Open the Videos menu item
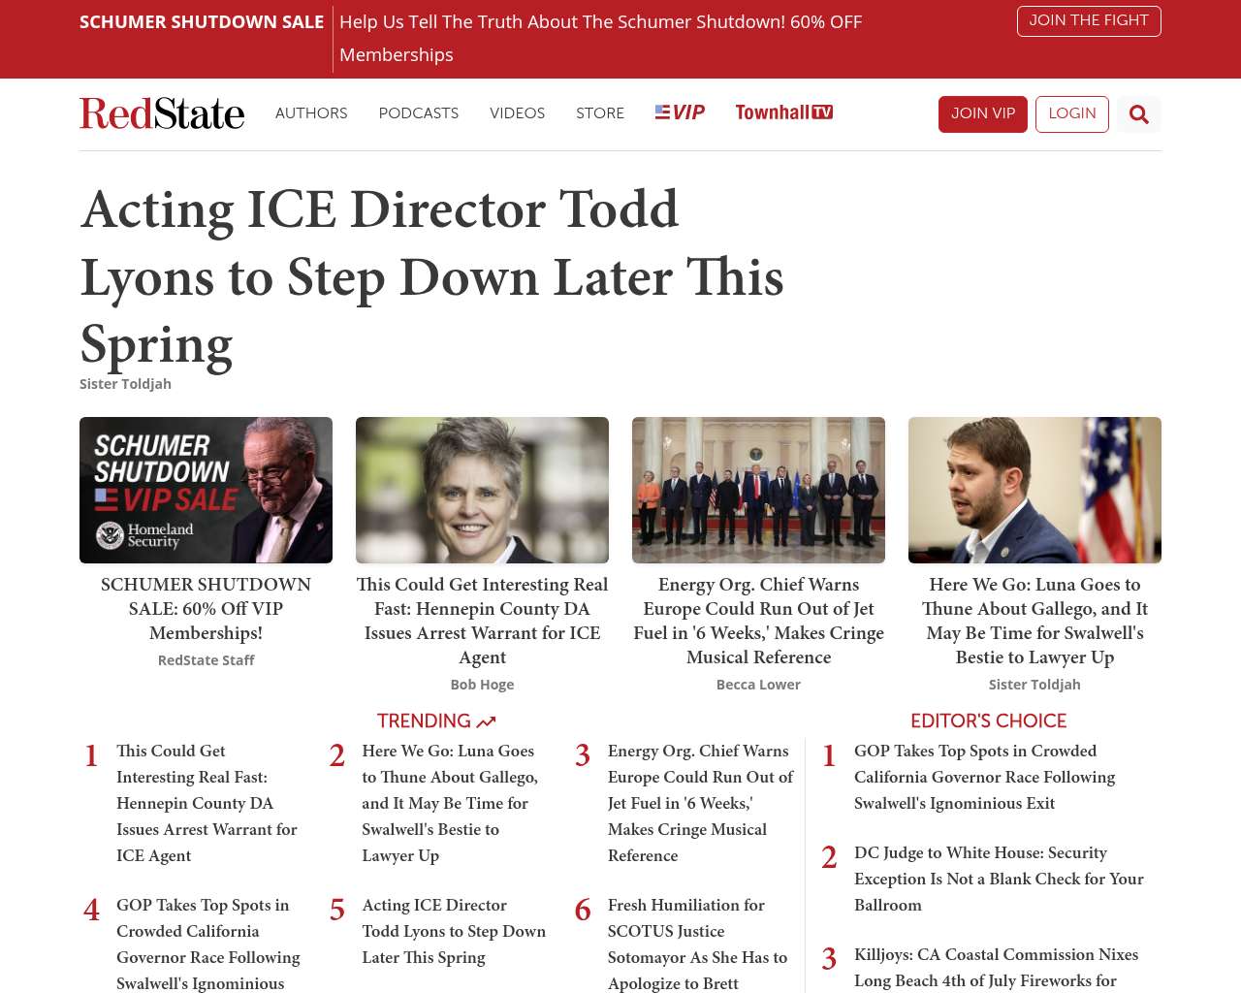 [518, 113]
